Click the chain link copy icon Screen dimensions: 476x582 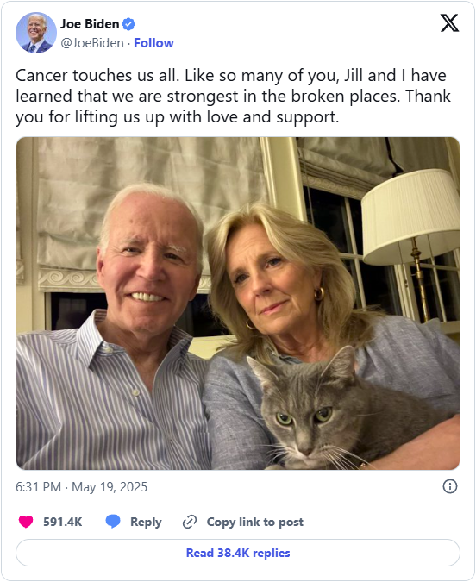(190, 522)
